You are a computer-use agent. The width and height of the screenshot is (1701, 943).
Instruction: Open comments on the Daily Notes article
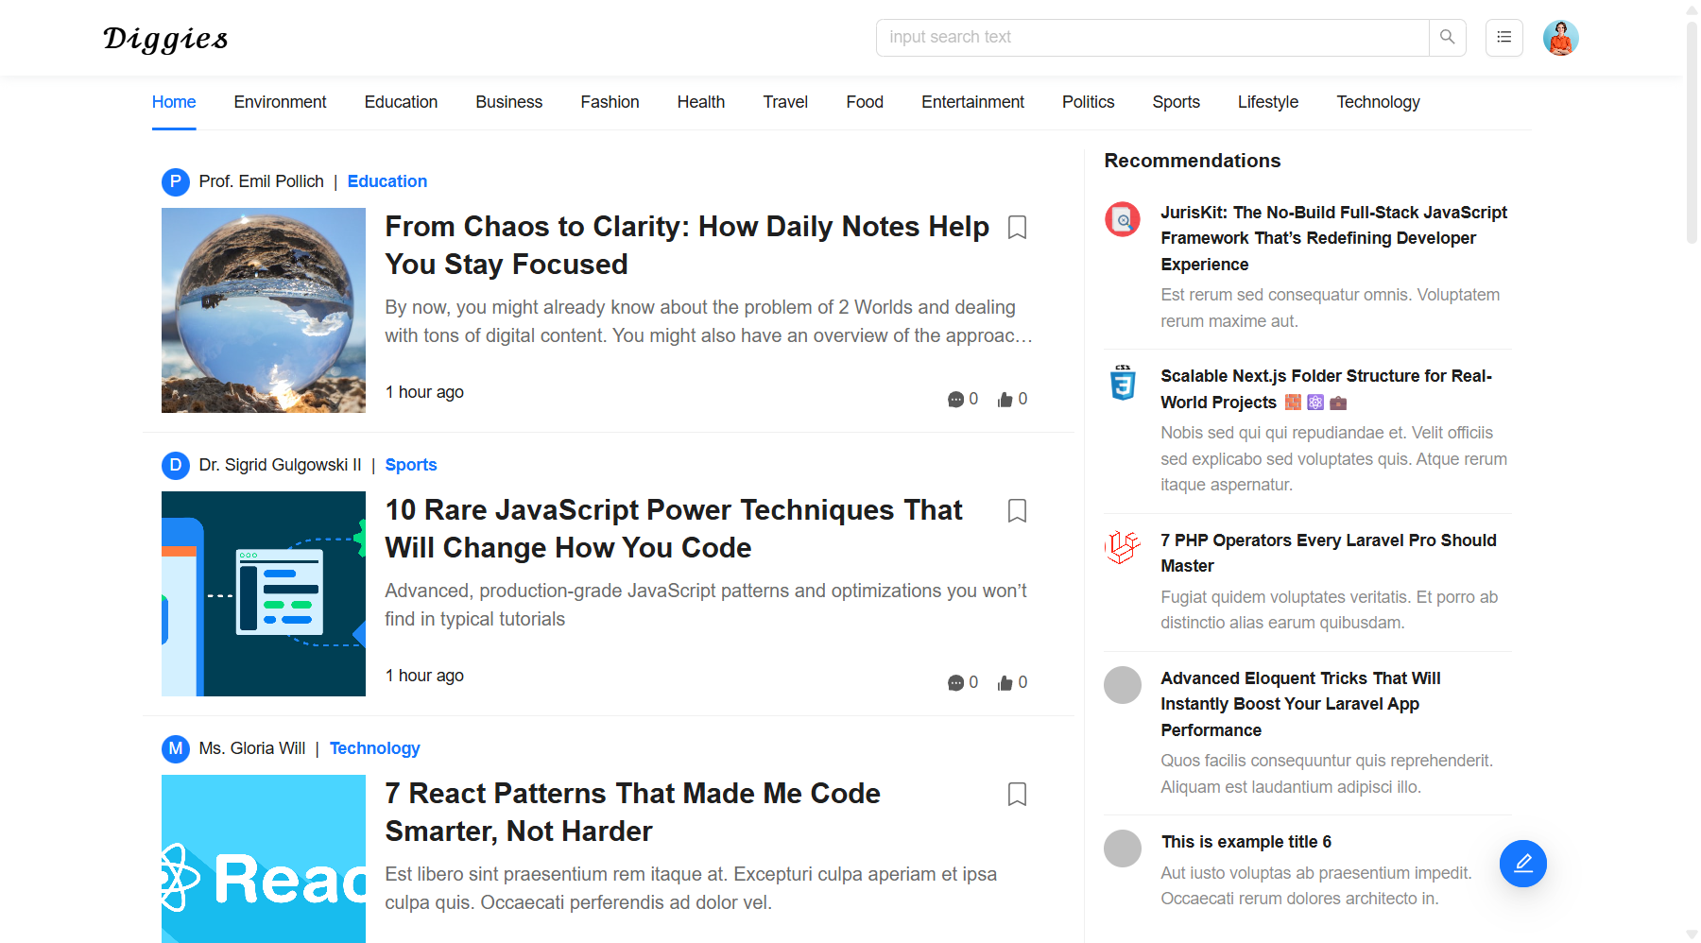[x=955, y=400]
